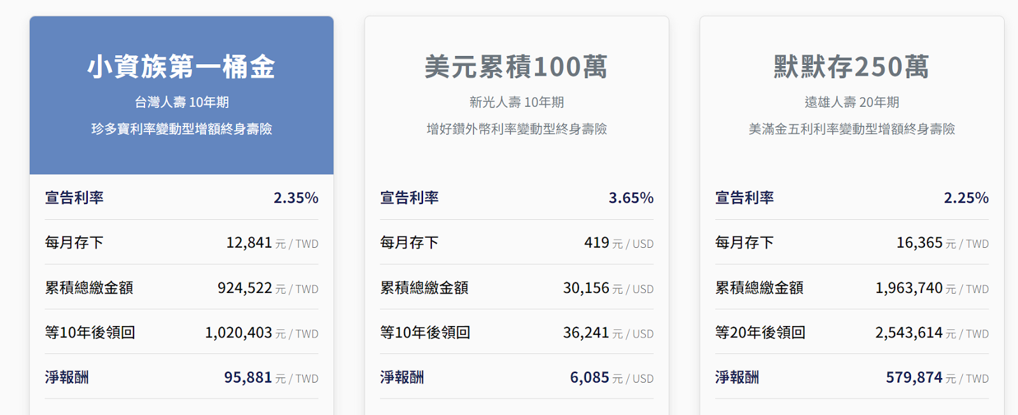Click 美滿金五利利率變動型增額終身壽險 name
Viewport: 1018px width, 415px height.
[x=851, y=130]
